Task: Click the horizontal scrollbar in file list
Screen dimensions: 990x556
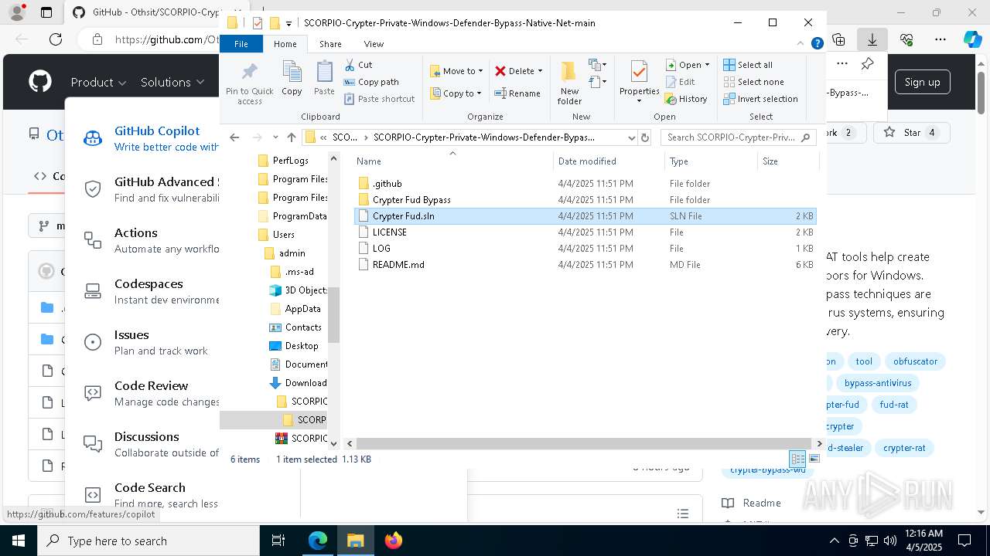Action: 585,443
